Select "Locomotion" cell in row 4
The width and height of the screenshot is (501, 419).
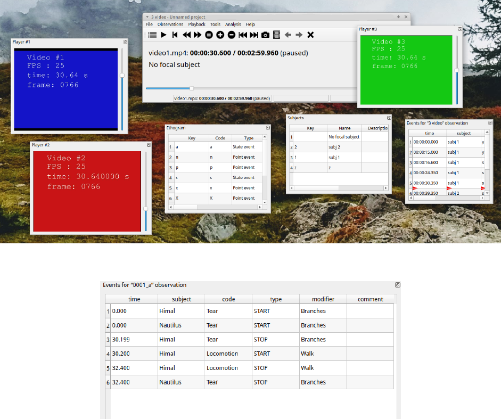click(x=228, y=354)
